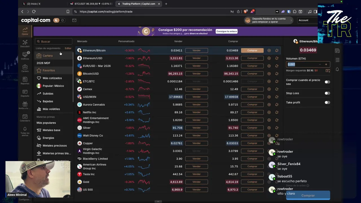Open order list icon on right rail
Viewport: 361px width, 203px height.
click(337, 60)
